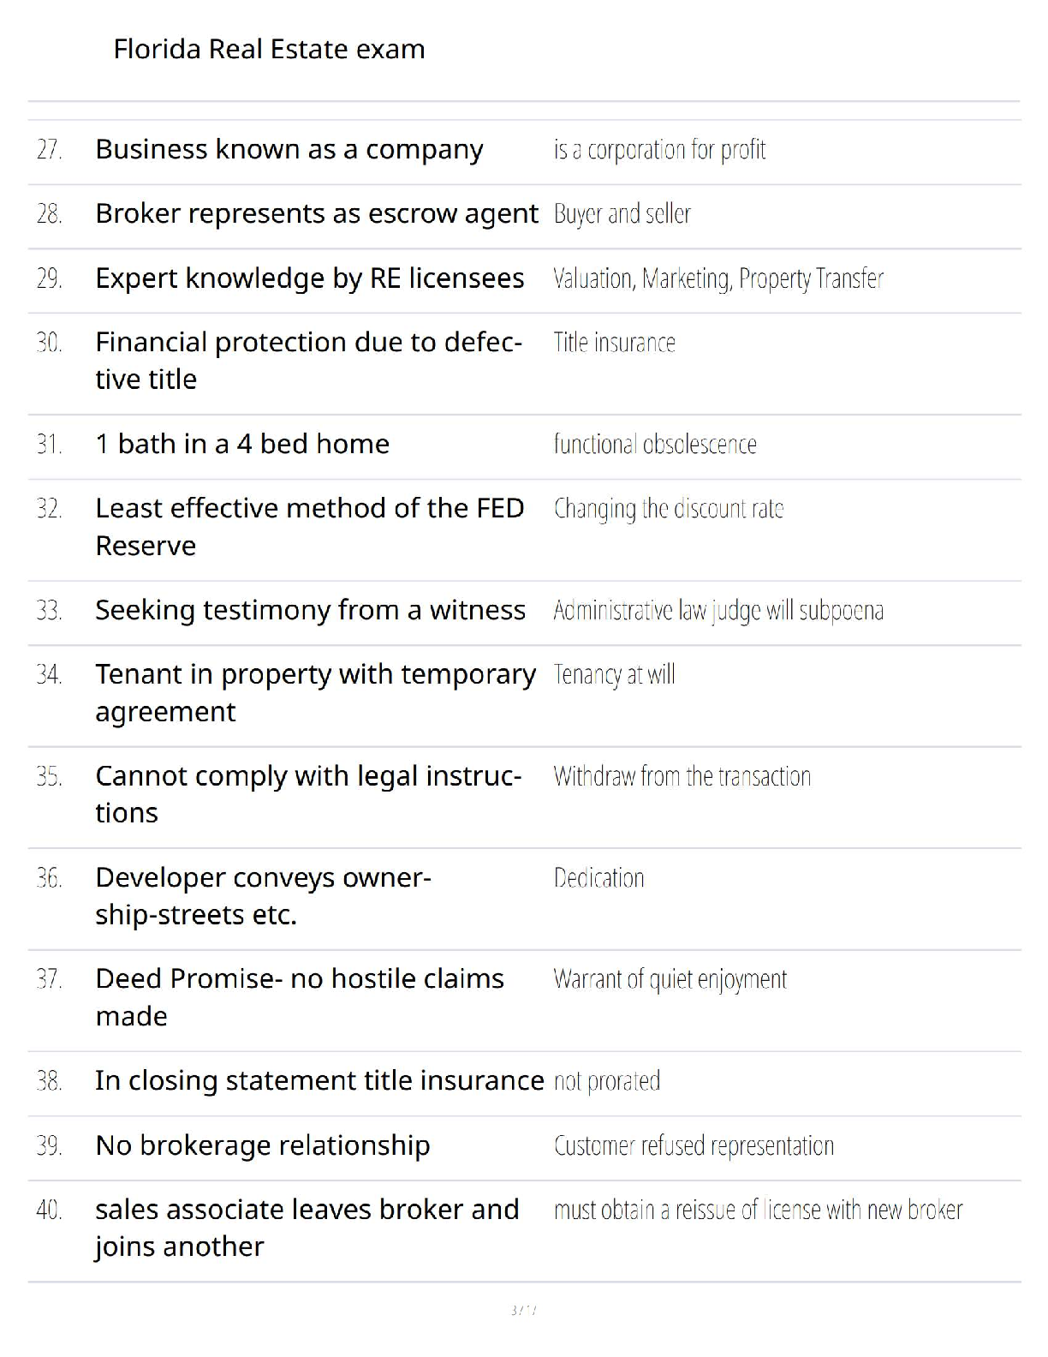Viewport: 1048px width, 1357px height.
Task: Click "Withdraw from the transaction" definition
Action: click(682, 776)
